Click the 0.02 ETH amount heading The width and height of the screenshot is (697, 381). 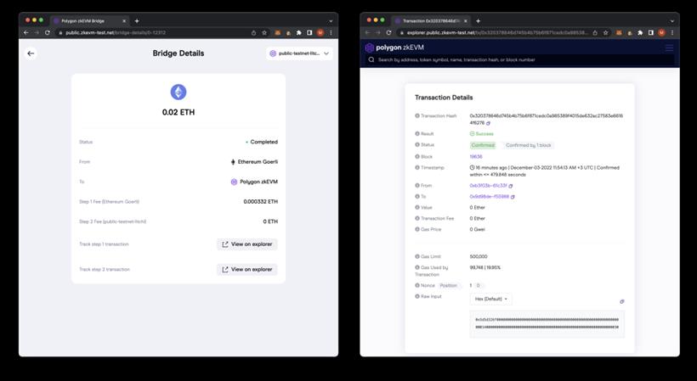tap(178, 112)
